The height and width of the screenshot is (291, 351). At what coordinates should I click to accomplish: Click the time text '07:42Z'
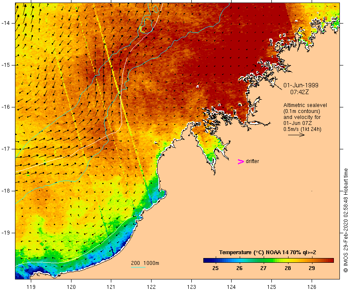click(300, 92)
